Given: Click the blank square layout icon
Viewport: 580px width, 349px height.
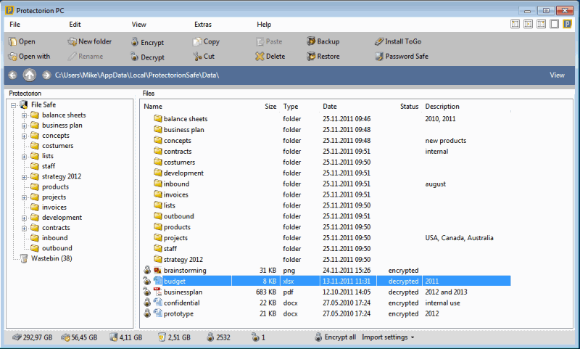Looking at the screenshot, I should coord(554,25).
